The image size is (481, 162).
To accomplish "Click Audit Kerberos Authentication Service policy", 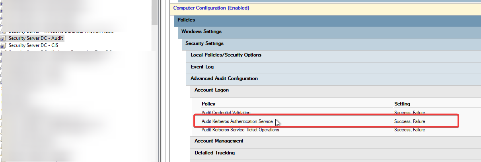I will [x=237, y=121].
